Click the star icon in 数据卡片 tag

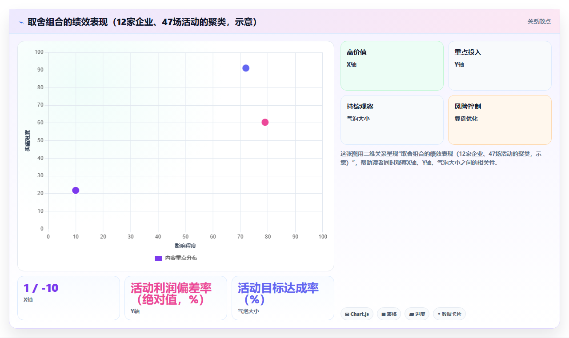(439, 314)
